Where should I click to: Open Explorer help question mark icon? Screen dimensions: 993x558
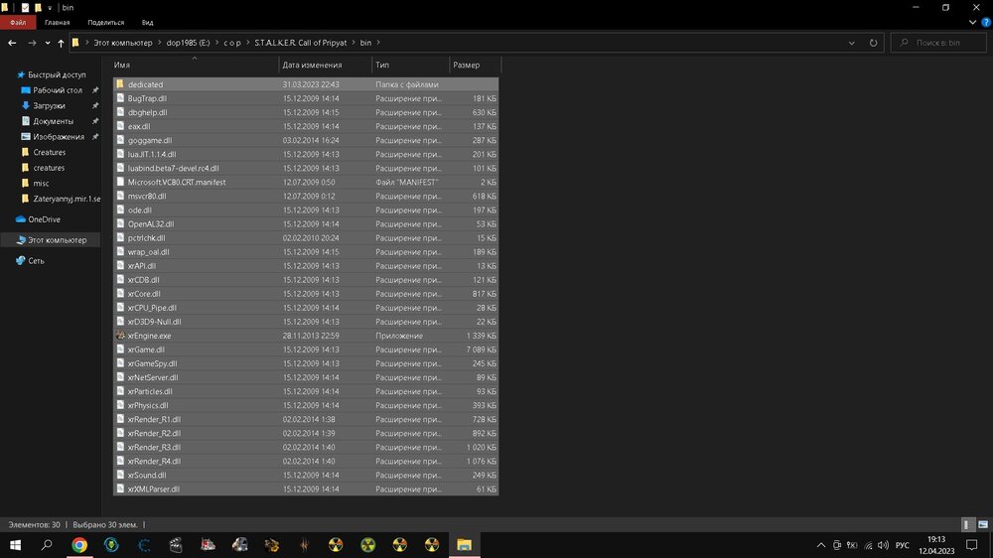pos(985,22)
